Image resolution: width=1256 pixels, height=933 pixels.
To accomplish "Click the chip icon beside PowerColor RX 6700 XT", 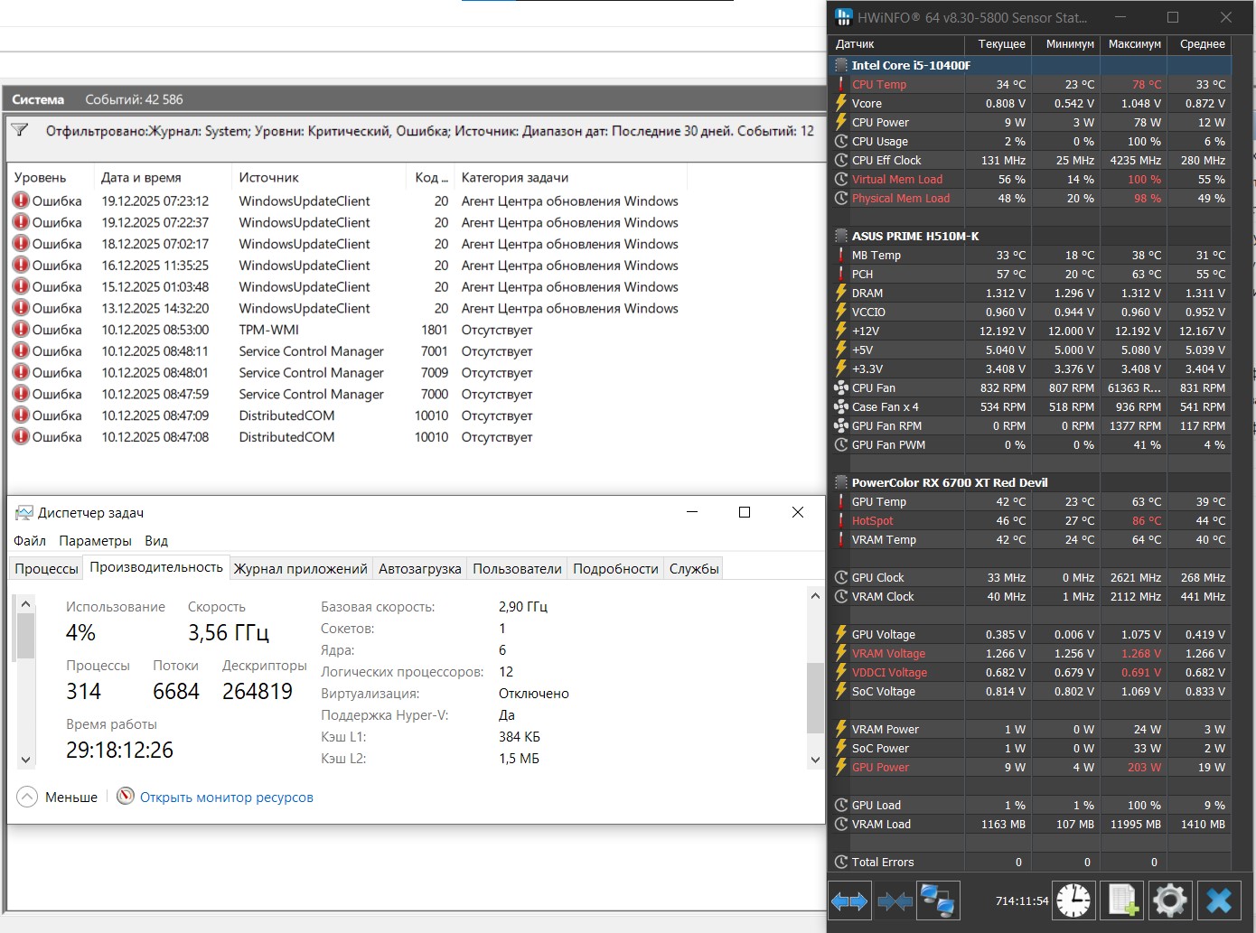I will click(841, 482).
